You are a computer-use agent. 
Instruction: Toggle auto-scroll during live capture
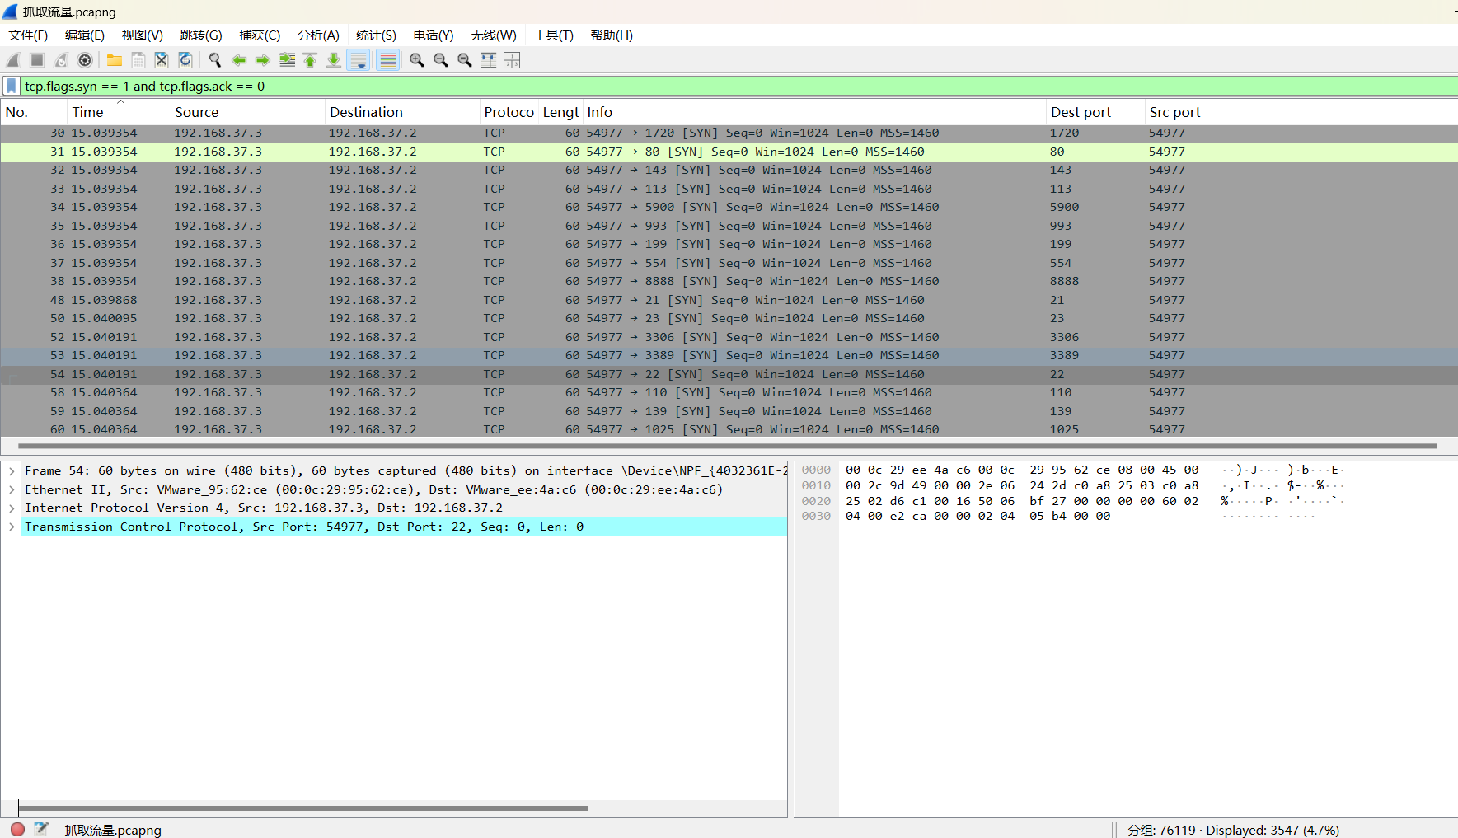tap(359, 60)
